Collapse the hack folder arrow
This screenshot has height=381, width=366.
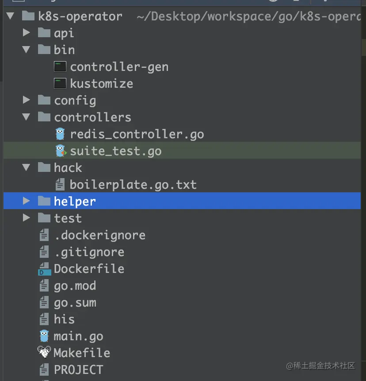pos(26,167)
